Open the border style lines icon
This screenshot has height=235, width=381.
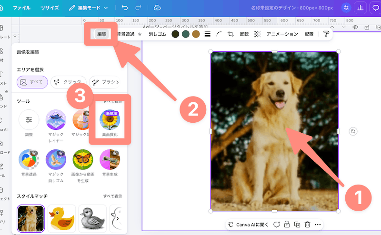(x=207, y=34)
